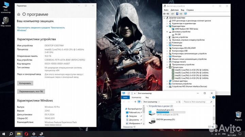Click Explorer help question mark icon

[x=214, y=97]
